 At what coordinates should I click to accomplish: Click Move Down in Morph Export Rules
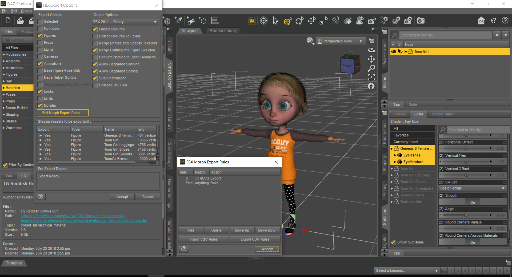click(268, 230)
